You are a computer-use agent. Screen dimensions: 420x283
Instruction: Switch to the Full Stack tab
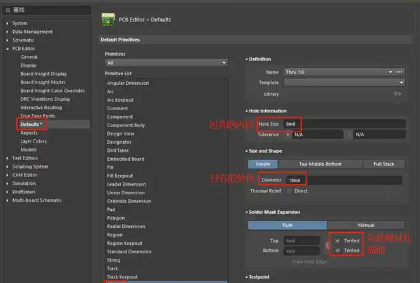point(384,164)
